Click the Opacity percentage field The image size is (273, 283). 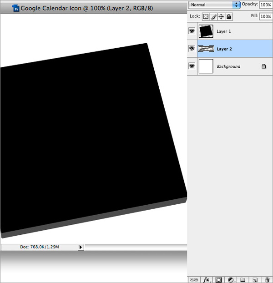pos(266,5)
